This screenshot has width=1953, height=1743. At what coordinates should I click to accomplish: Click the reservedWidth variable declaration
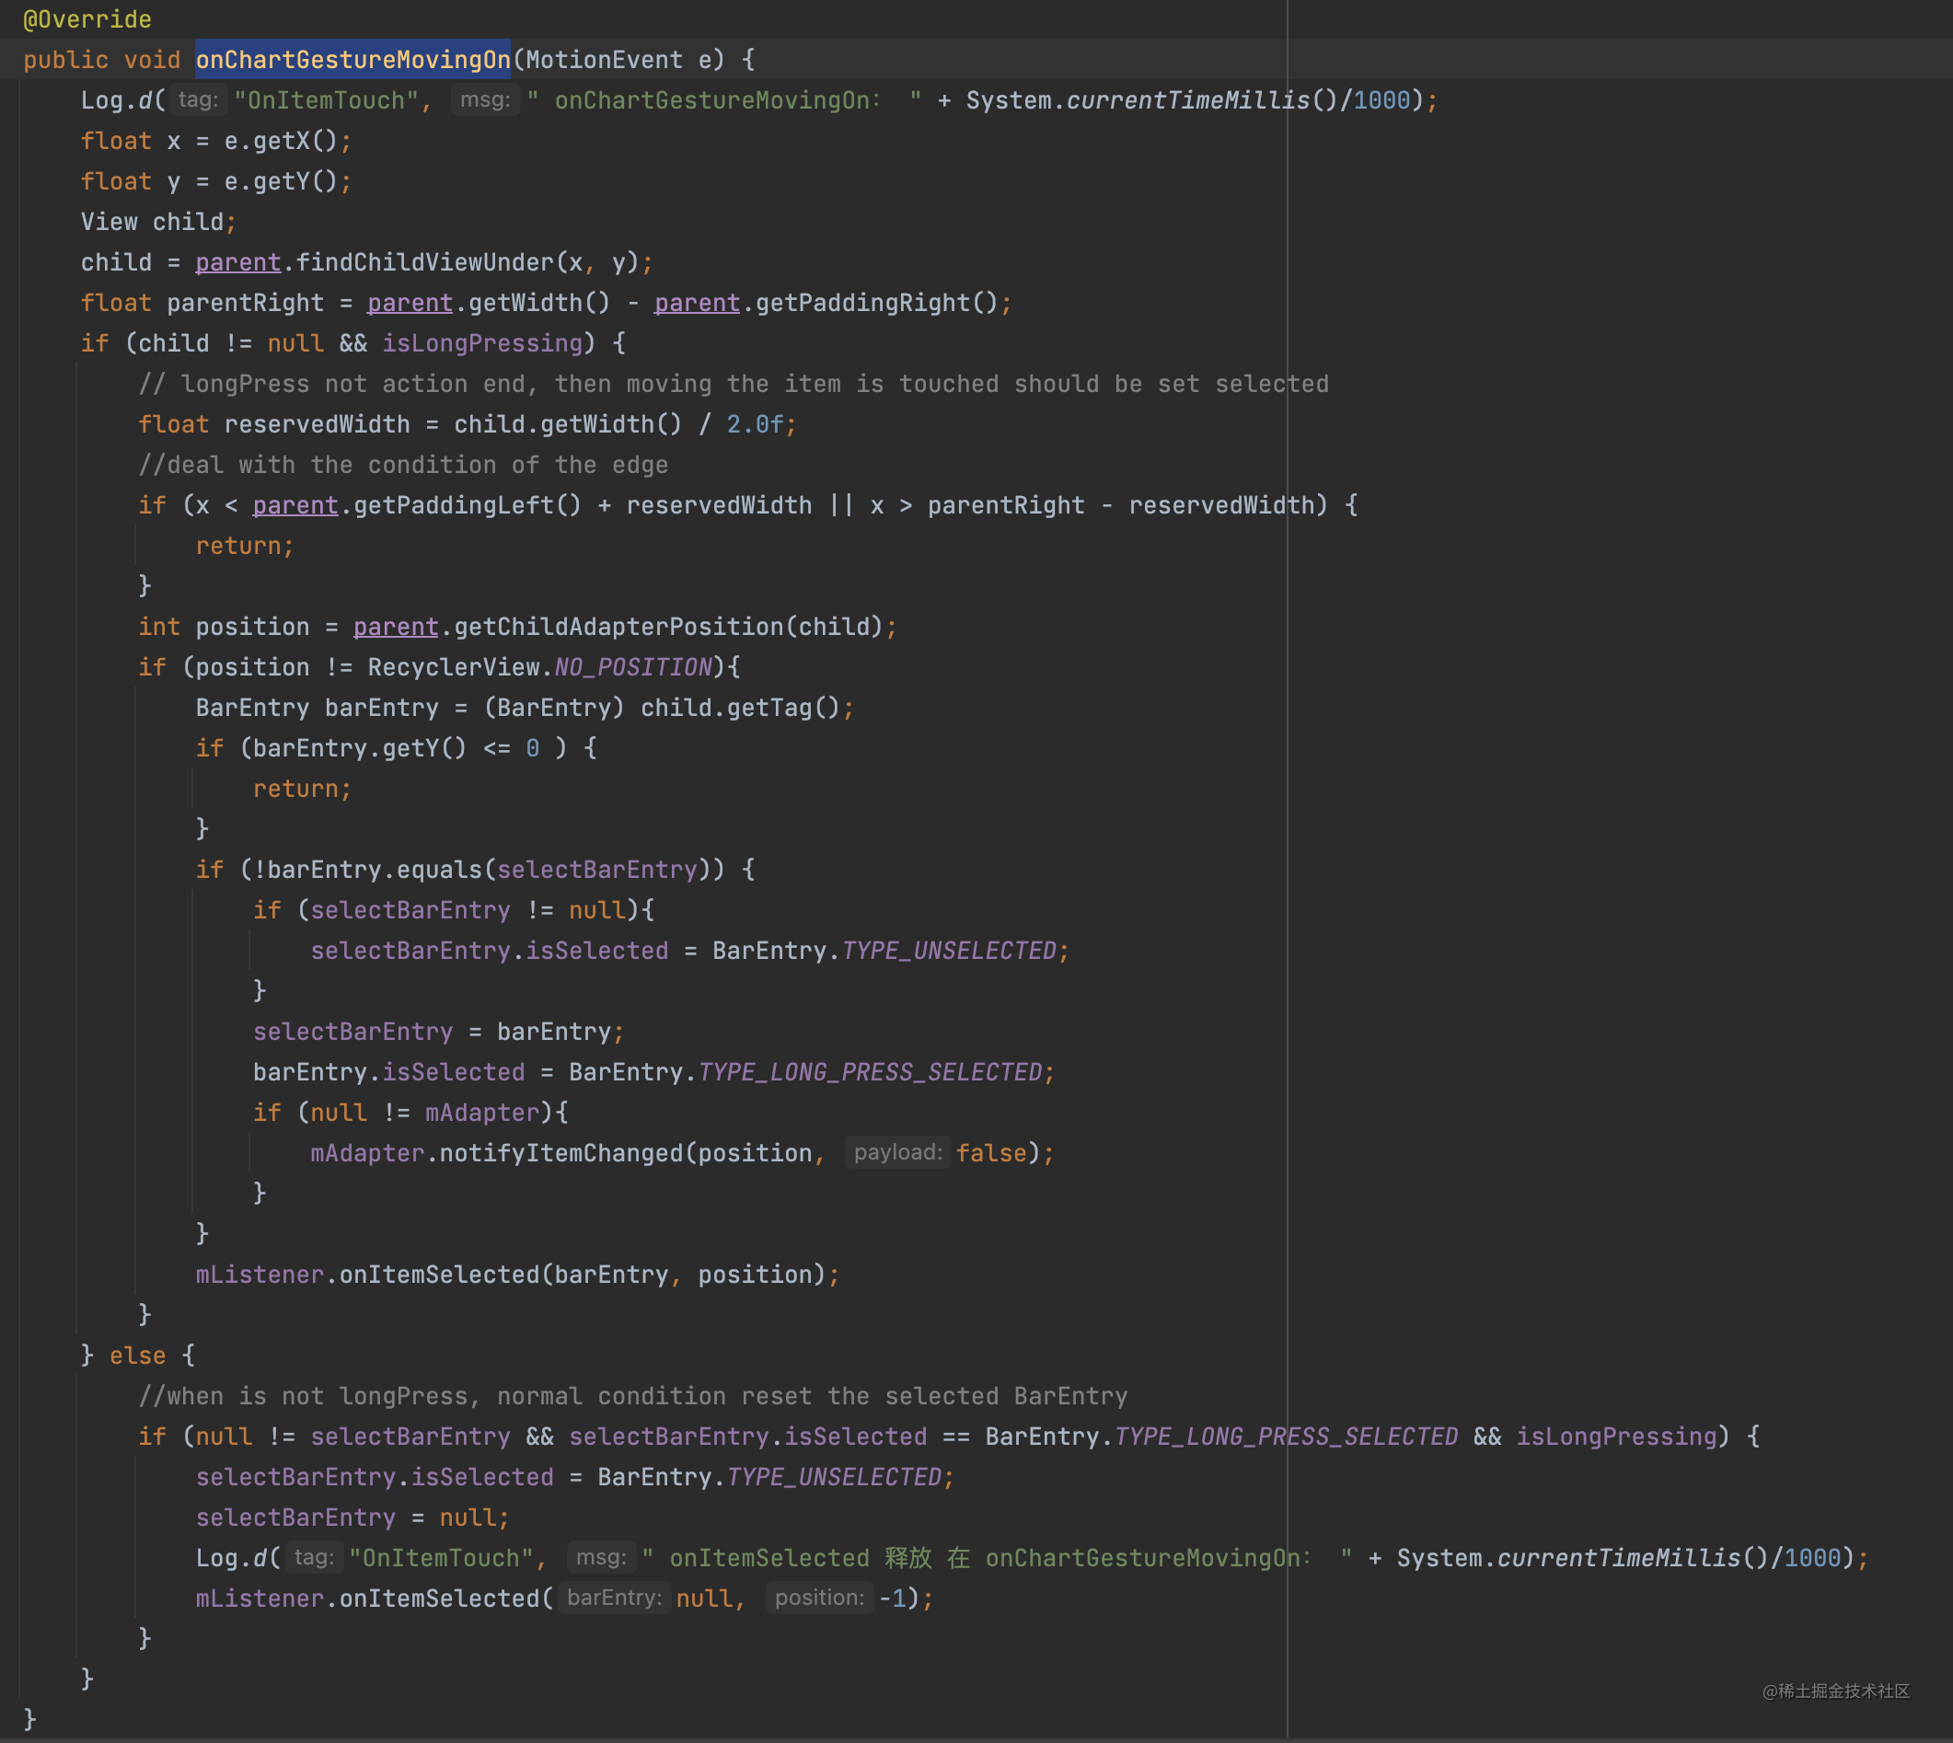pyautogui.click(x=316, y=424)
